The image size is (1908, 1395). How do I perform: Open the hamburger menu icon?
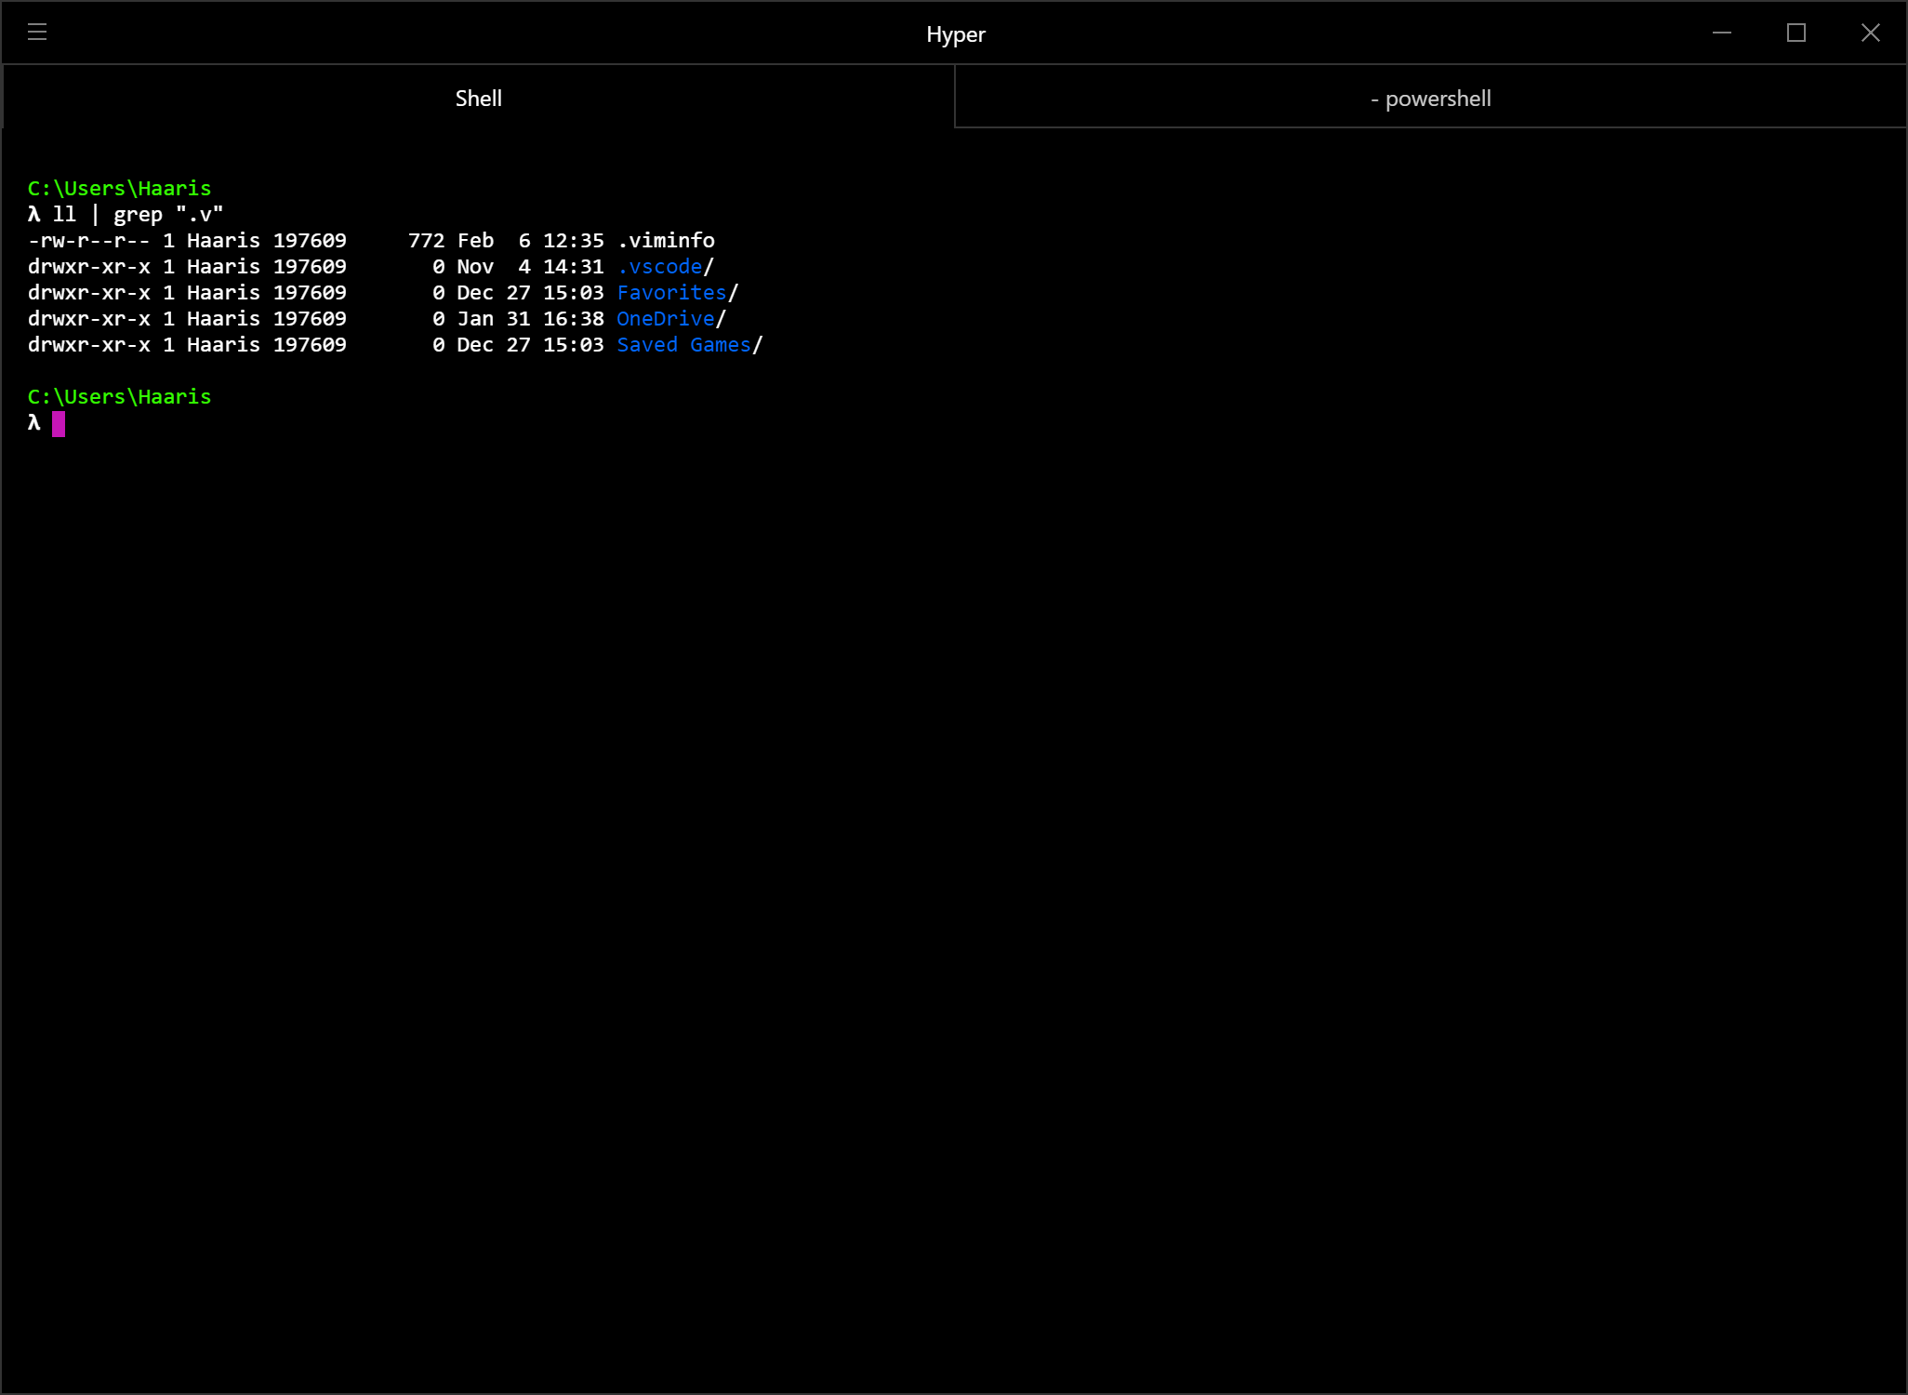coord(37,33)
